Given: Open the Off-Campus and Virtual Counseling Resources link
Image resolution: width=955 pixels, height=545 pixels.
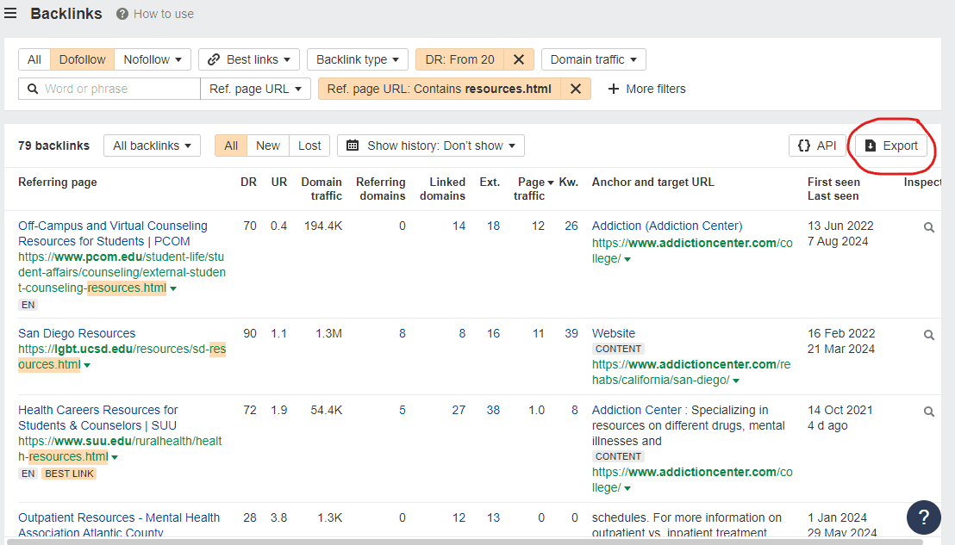Looking at the screenshot, I should pos(113,233).
